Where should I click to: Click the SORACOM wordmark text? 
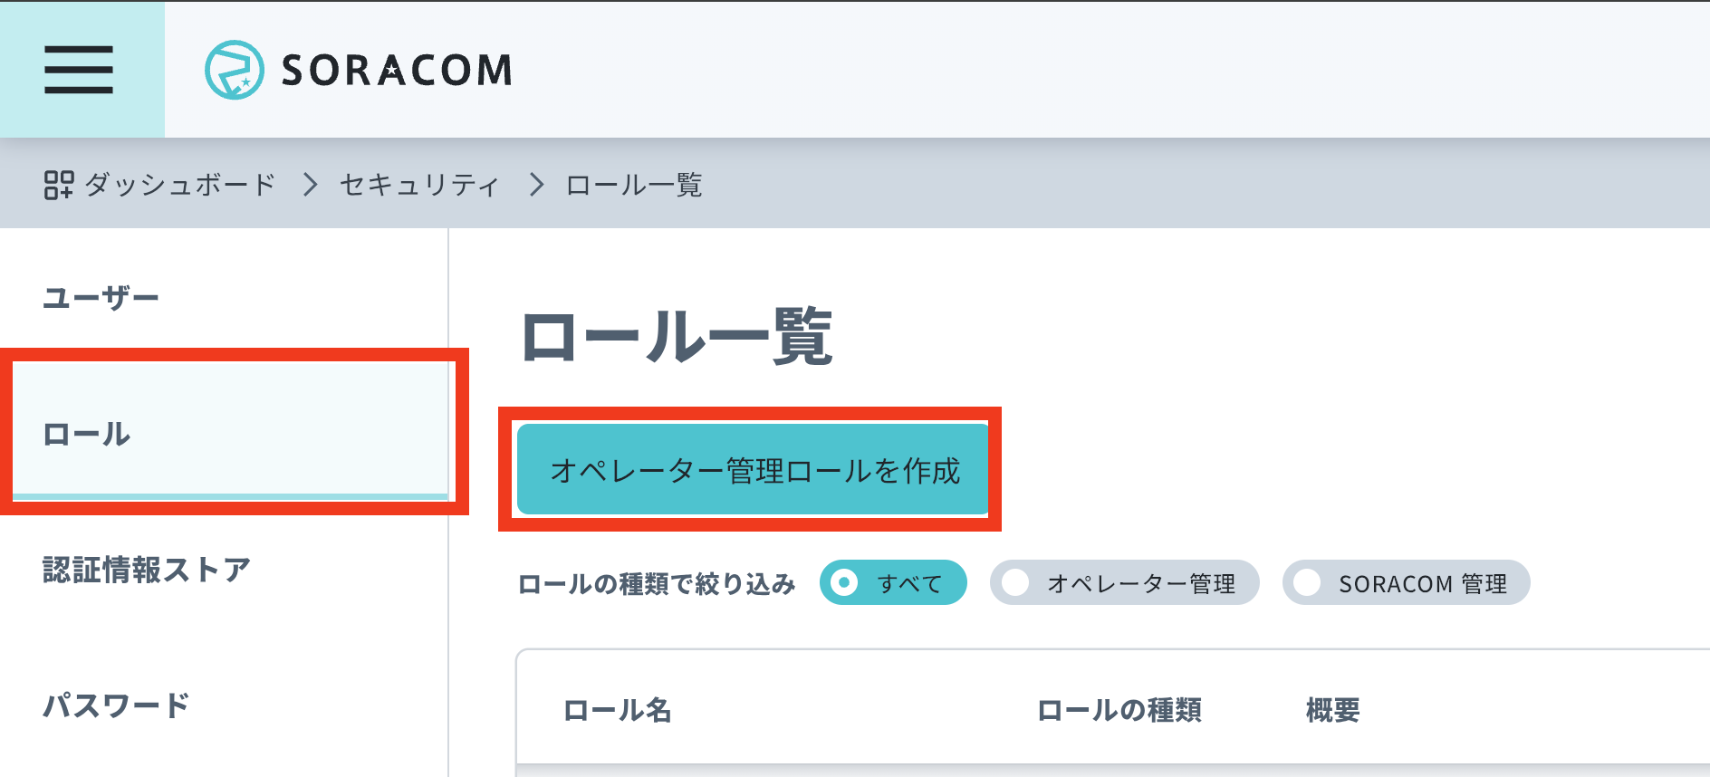(397, 71)
